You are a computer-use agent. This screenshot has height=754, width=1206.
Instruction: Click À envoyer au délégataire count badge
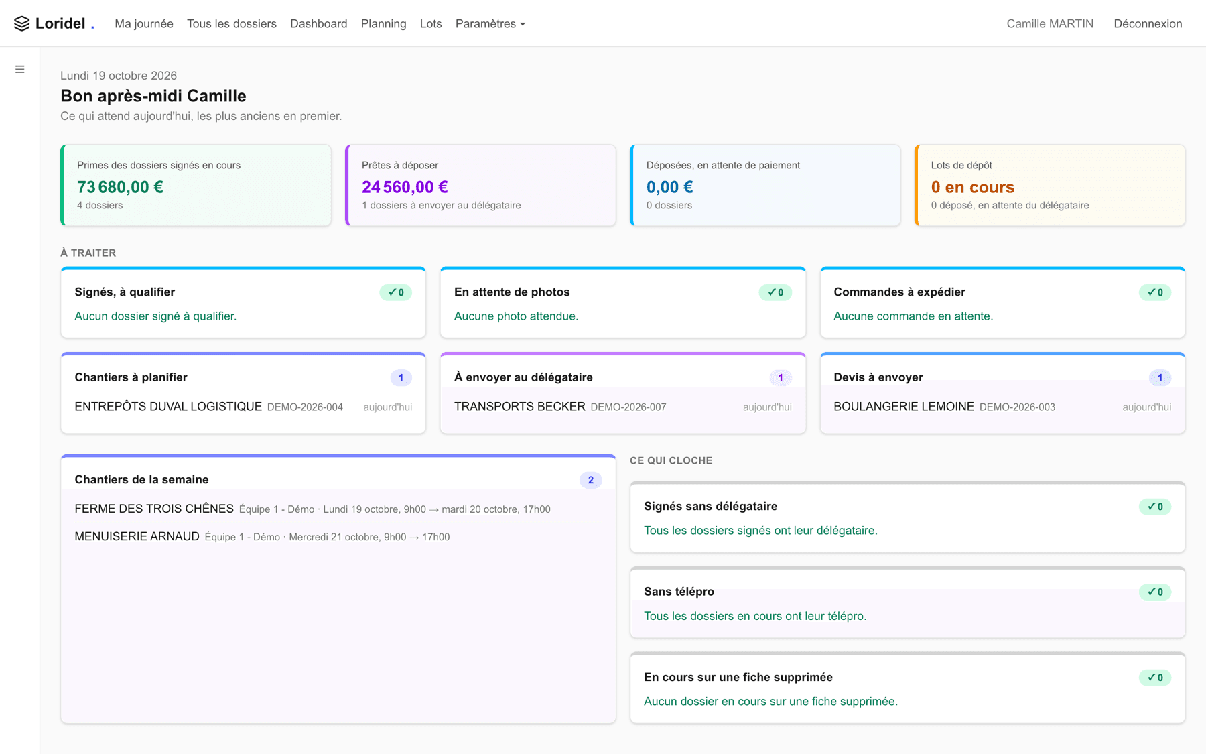point(781,378)
